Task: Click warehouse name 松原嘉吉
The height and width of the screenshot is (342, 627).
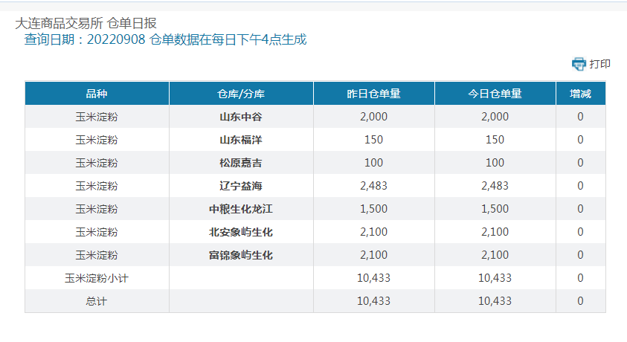Action: click(241, 163)
